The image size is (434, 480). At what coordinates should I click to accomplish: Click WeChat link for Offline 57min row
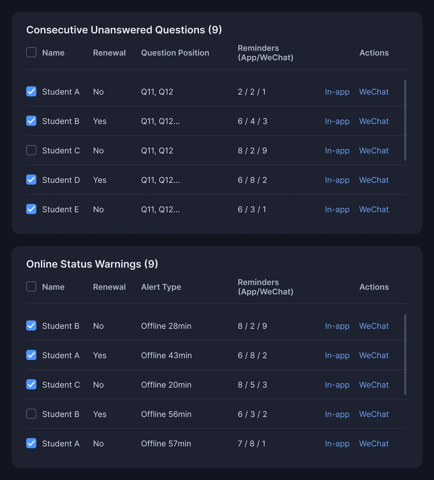pos(374,444)
